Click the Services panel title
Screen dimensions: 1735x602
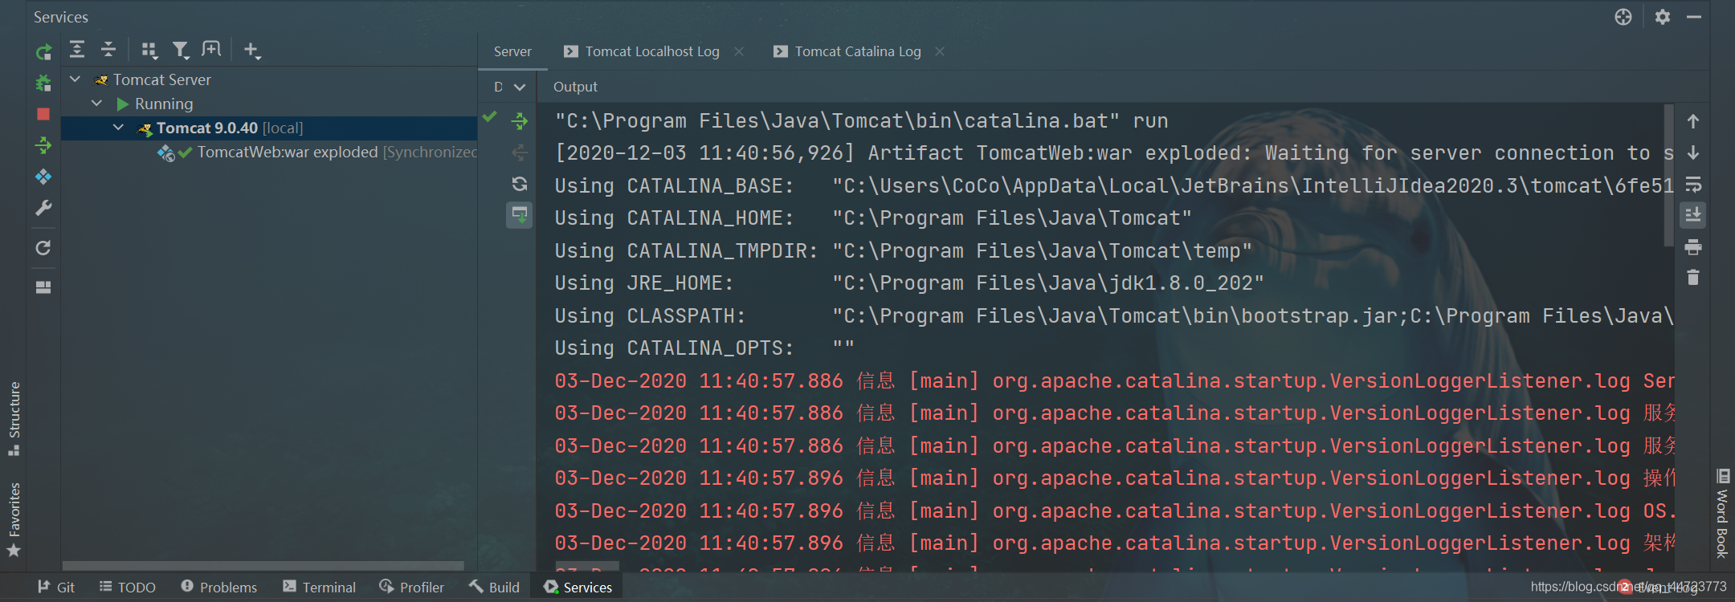pyautogui.click(x=61, y=17)
